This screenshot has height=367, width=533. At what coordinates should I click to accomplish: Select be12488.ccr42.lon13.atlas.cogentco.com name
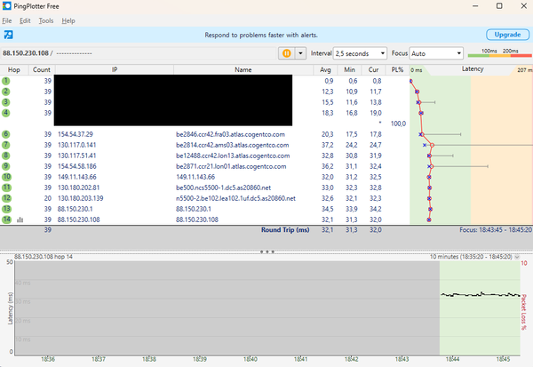coord(233,156)
